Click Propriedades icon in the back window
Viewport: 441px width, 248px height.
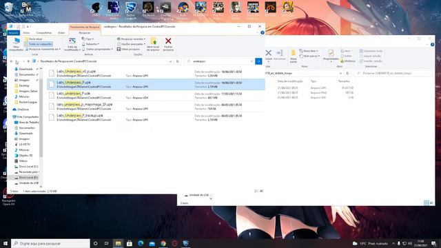tap(331, 53)
